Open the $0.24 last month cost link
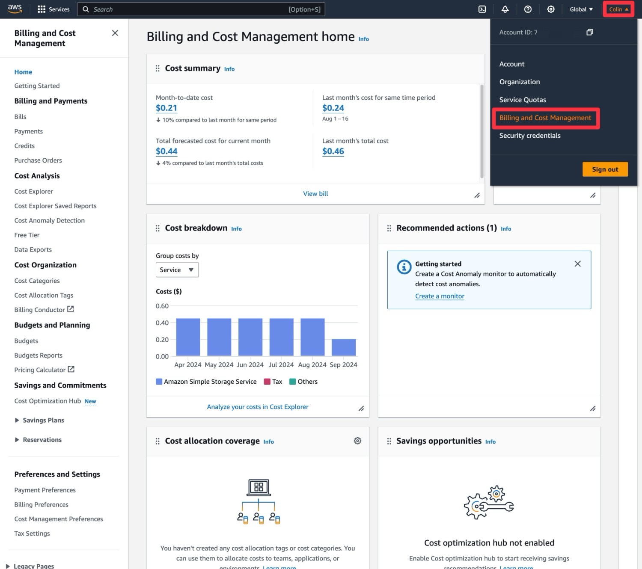The image size is (642, 569). [x=333, y=108]
